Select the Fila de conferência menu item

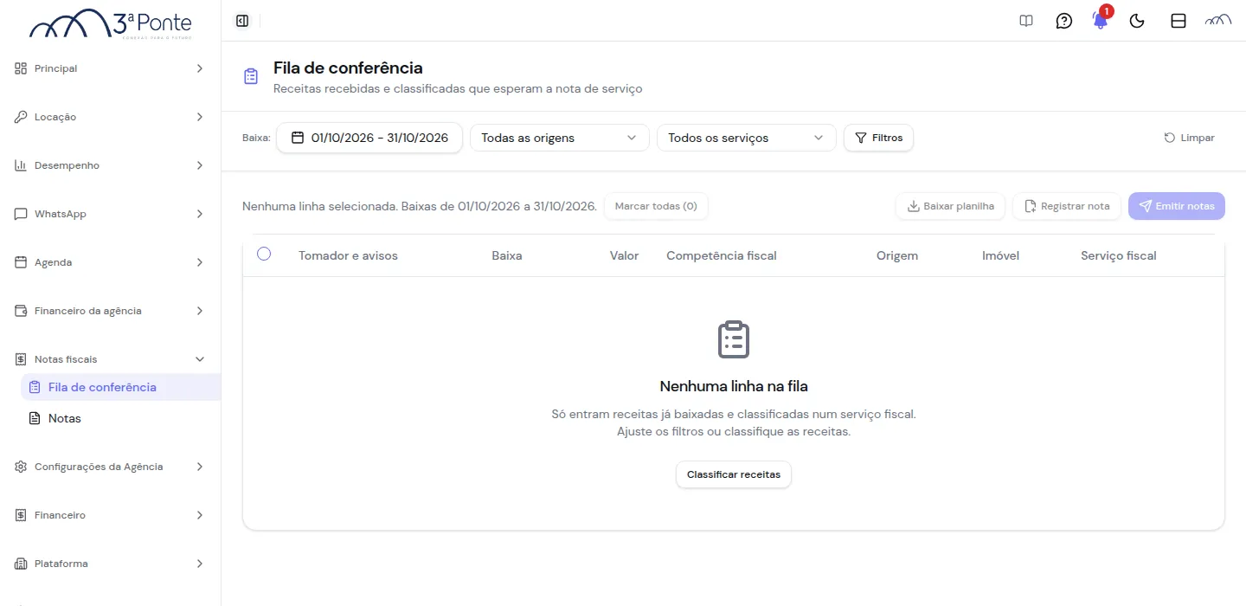(x=120, y=387)
